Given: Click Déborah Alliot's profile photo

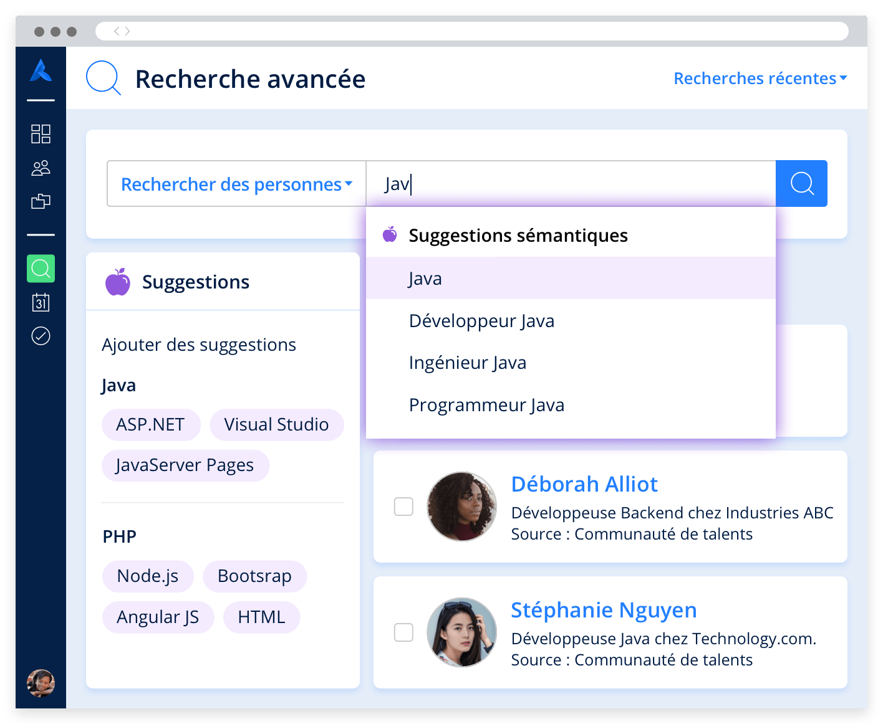Looking at the screenshot, I should [461, 507].
